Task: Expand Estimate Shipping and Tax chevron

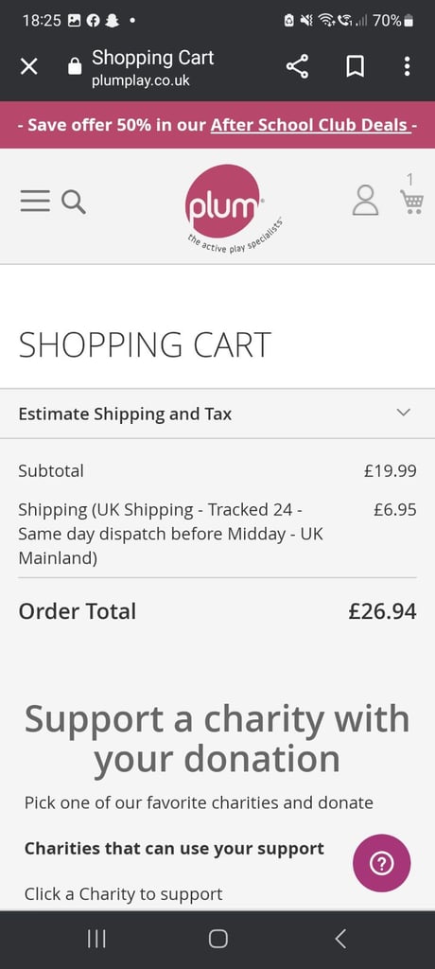Action: tap(404, 413)
